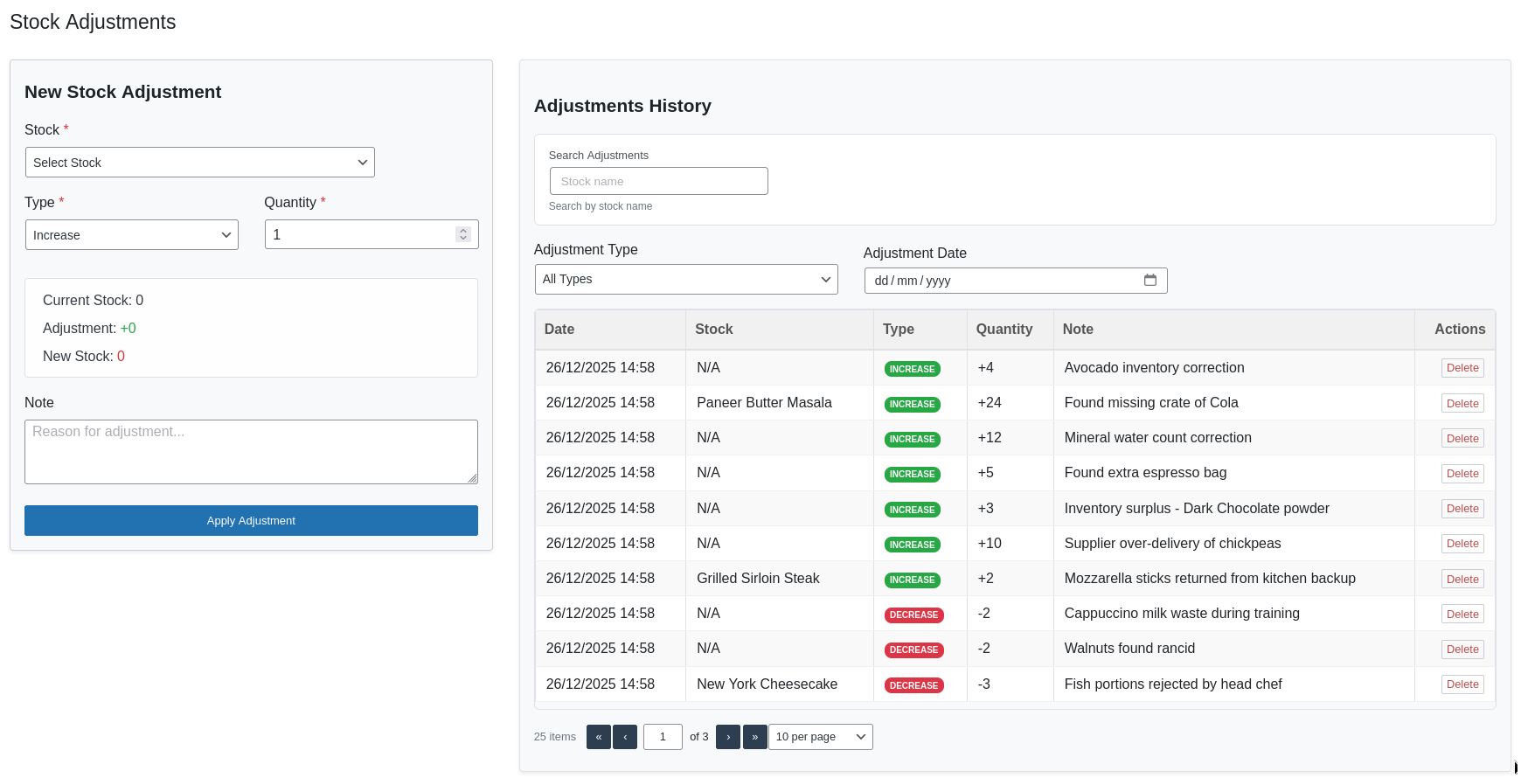Image resolution: width=1521 pixels, height=778 pixels.
Task: Expand the Type dropdown showing Increase
Action: [131, 235]
